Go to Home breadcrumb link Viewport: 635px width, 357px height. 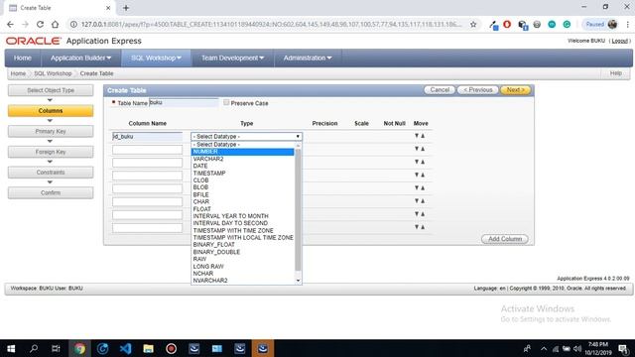click(x=18, y=73)
